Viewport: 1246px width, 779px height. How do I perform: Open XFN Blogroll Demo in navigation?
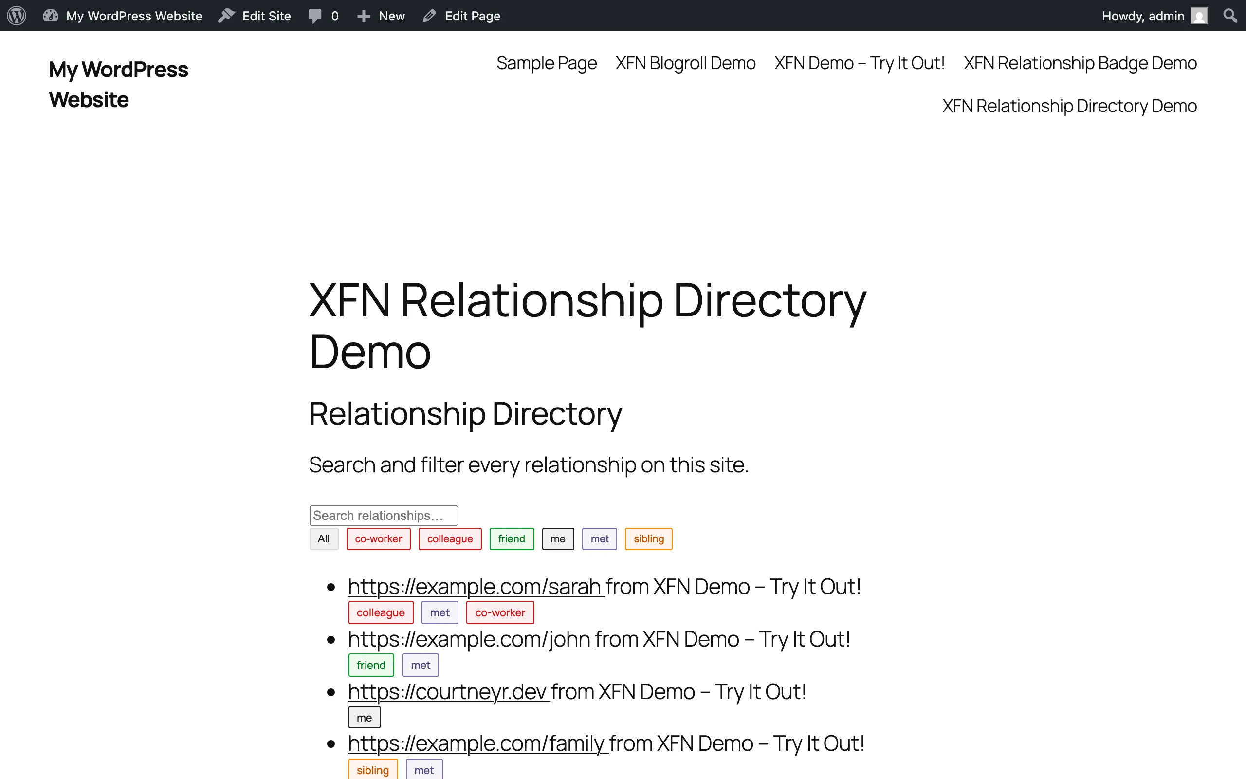(685, 63)
